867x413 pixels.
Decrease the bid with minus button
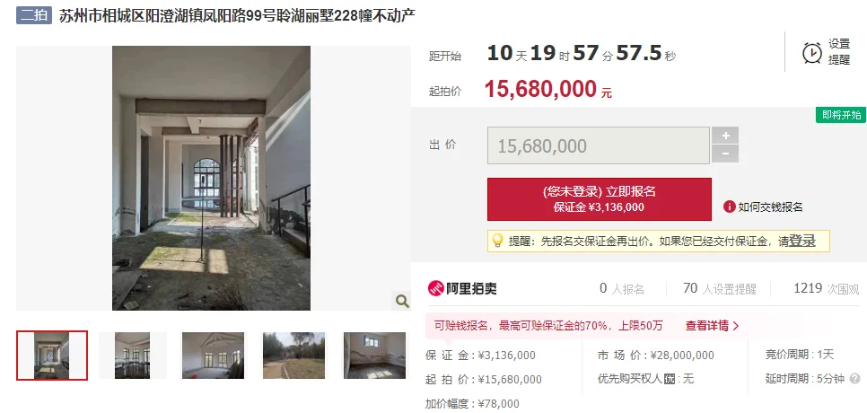coord(725,154)
